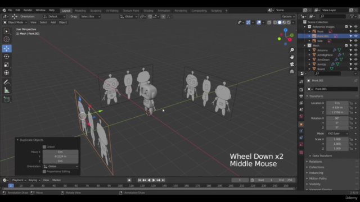Toggle X-ray mode icon
360x202 pixels.
click(269, 22)
